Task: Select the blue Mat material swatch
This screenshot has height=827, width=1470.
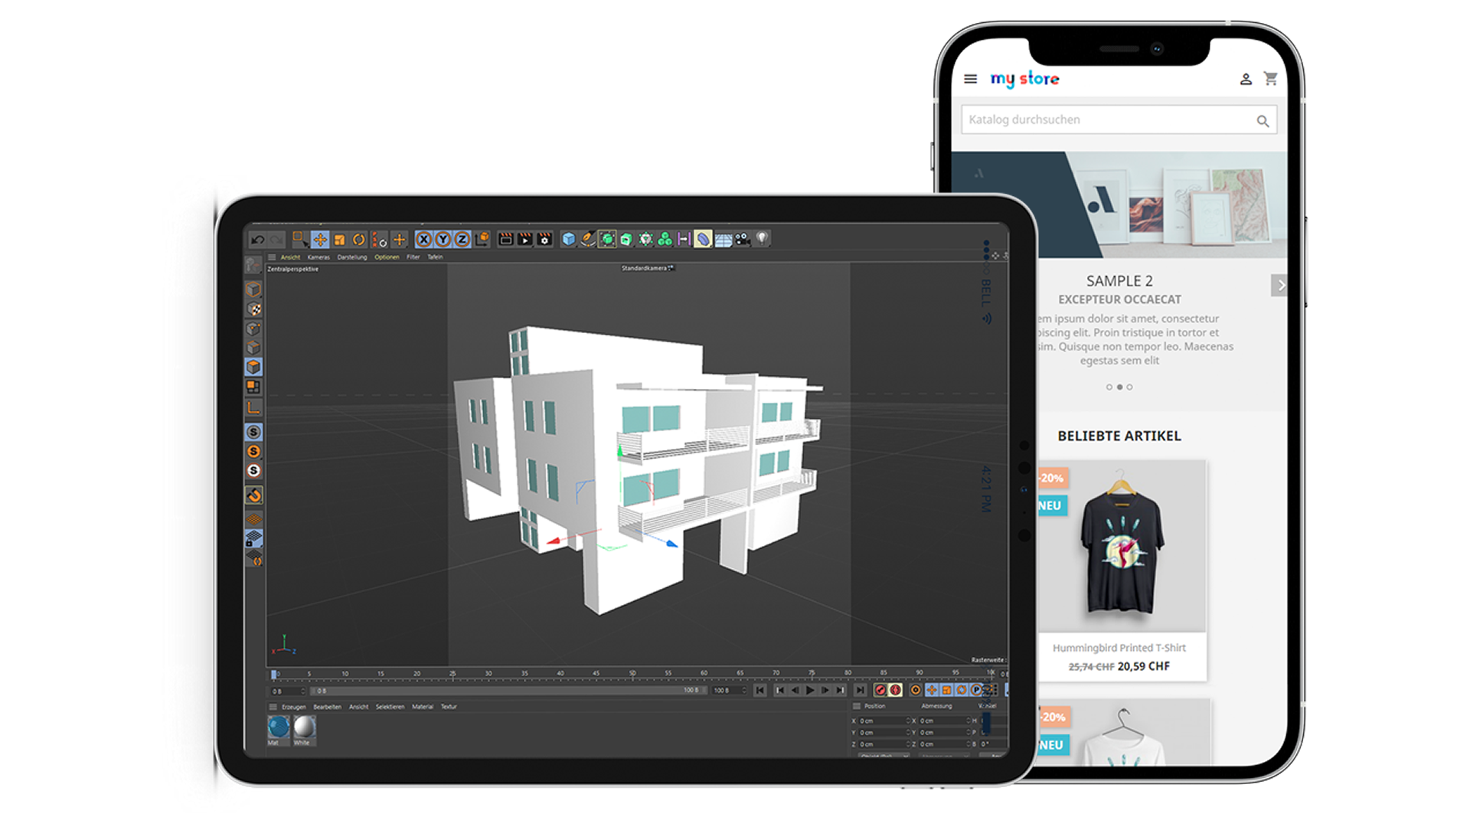Action: click(x=278, y=727)
